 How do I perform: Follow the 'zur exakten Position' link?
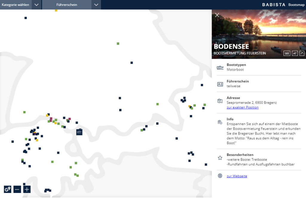[242, 108]
